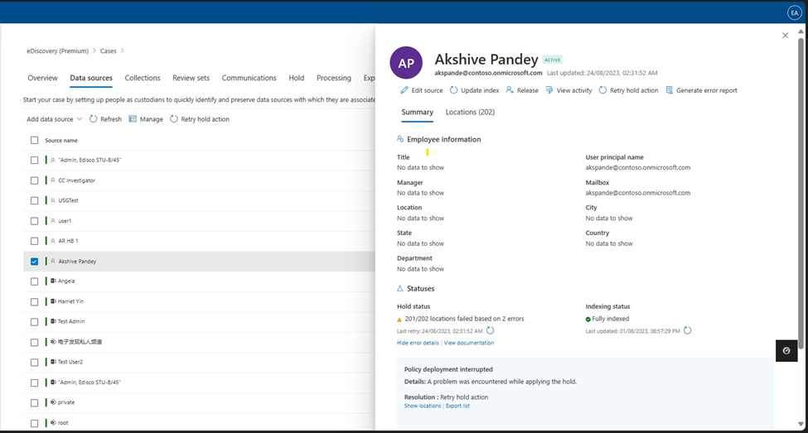Select the Data sources tab
Screen dimensions: 808x433
click(90, 78)
